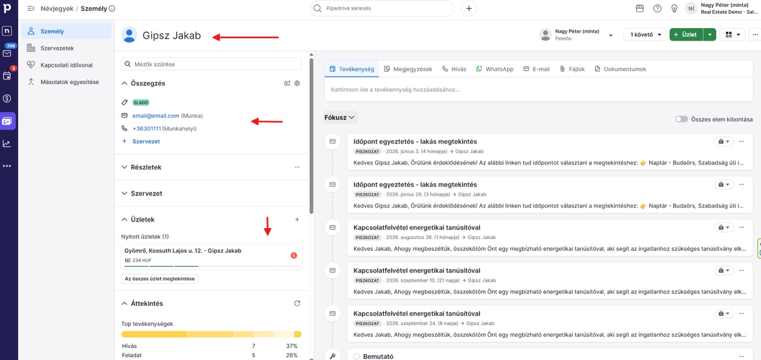Open the contacts icon in left rail
The height and width of the screenshot is (360, 761).
(7, 121)
